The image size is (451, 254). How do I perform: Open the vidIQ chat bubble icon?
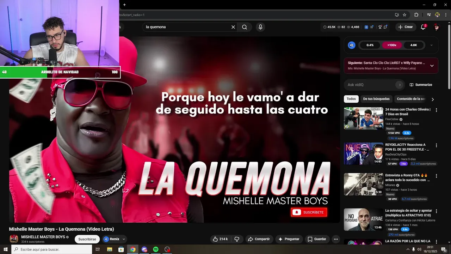point(385,27)
